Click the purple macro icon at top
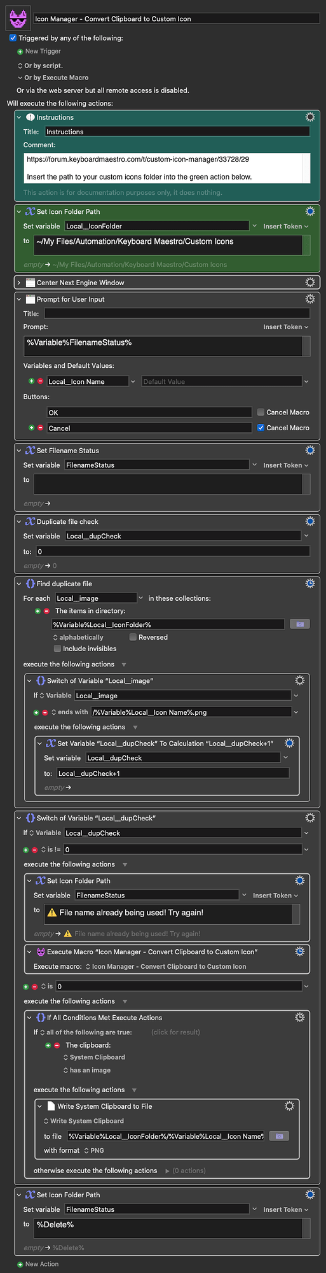The height and width of the screenshot is (1273, 326). point(18,17)
